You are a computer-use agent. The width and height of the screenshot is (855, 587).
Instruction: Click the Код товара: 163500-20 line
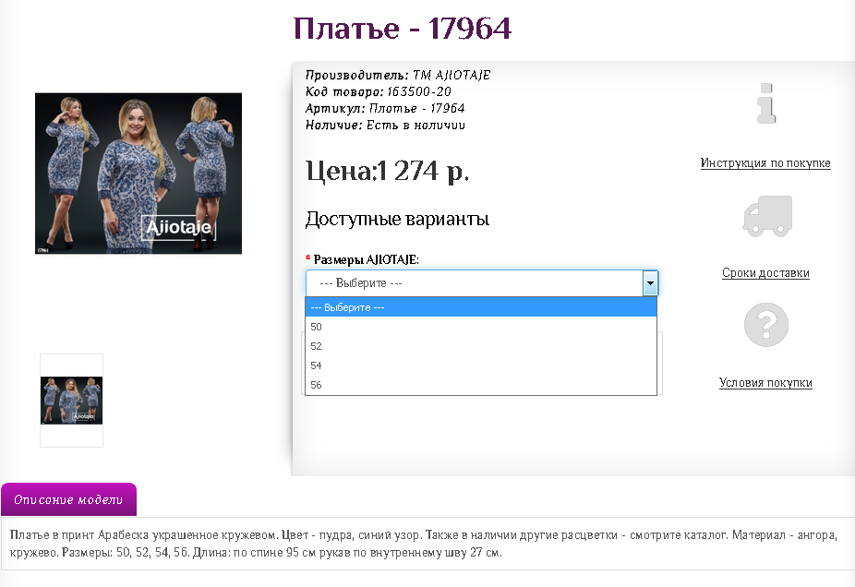tap(379, 91)
